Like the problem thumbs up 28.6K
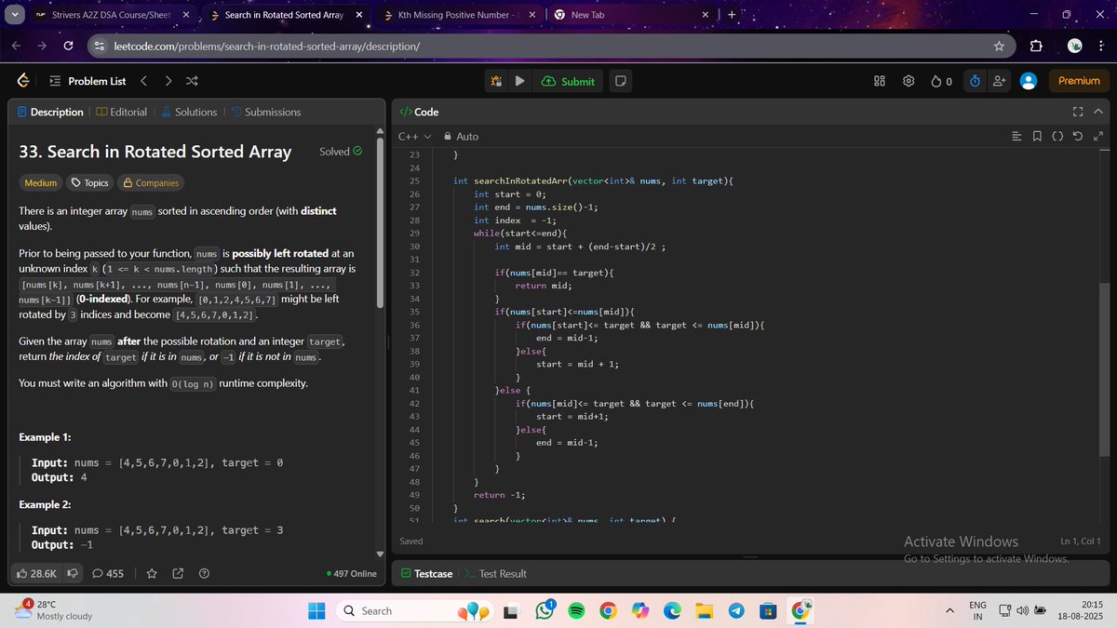The image size is (1117, 628). point(37,573)
